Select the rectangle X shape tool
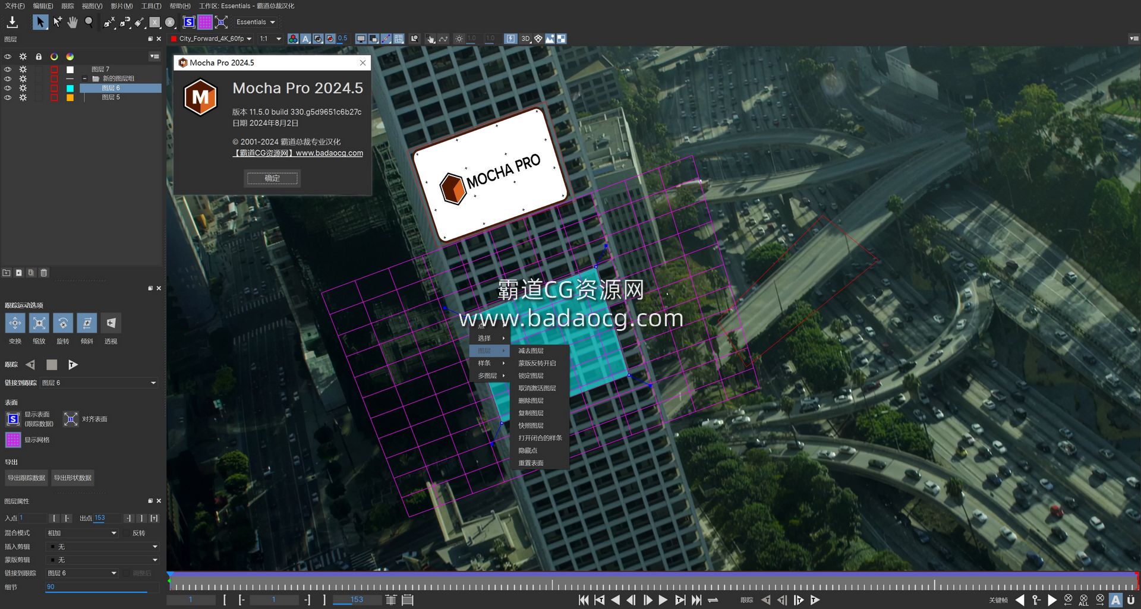This screenshot has width=1141, height=609. [x=155, y=22]
